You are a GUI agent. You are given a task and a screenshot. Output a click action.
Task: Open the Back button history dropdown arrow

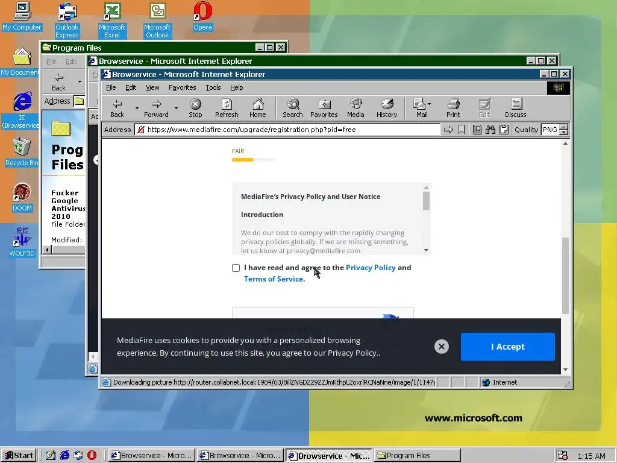pos(137,108)
